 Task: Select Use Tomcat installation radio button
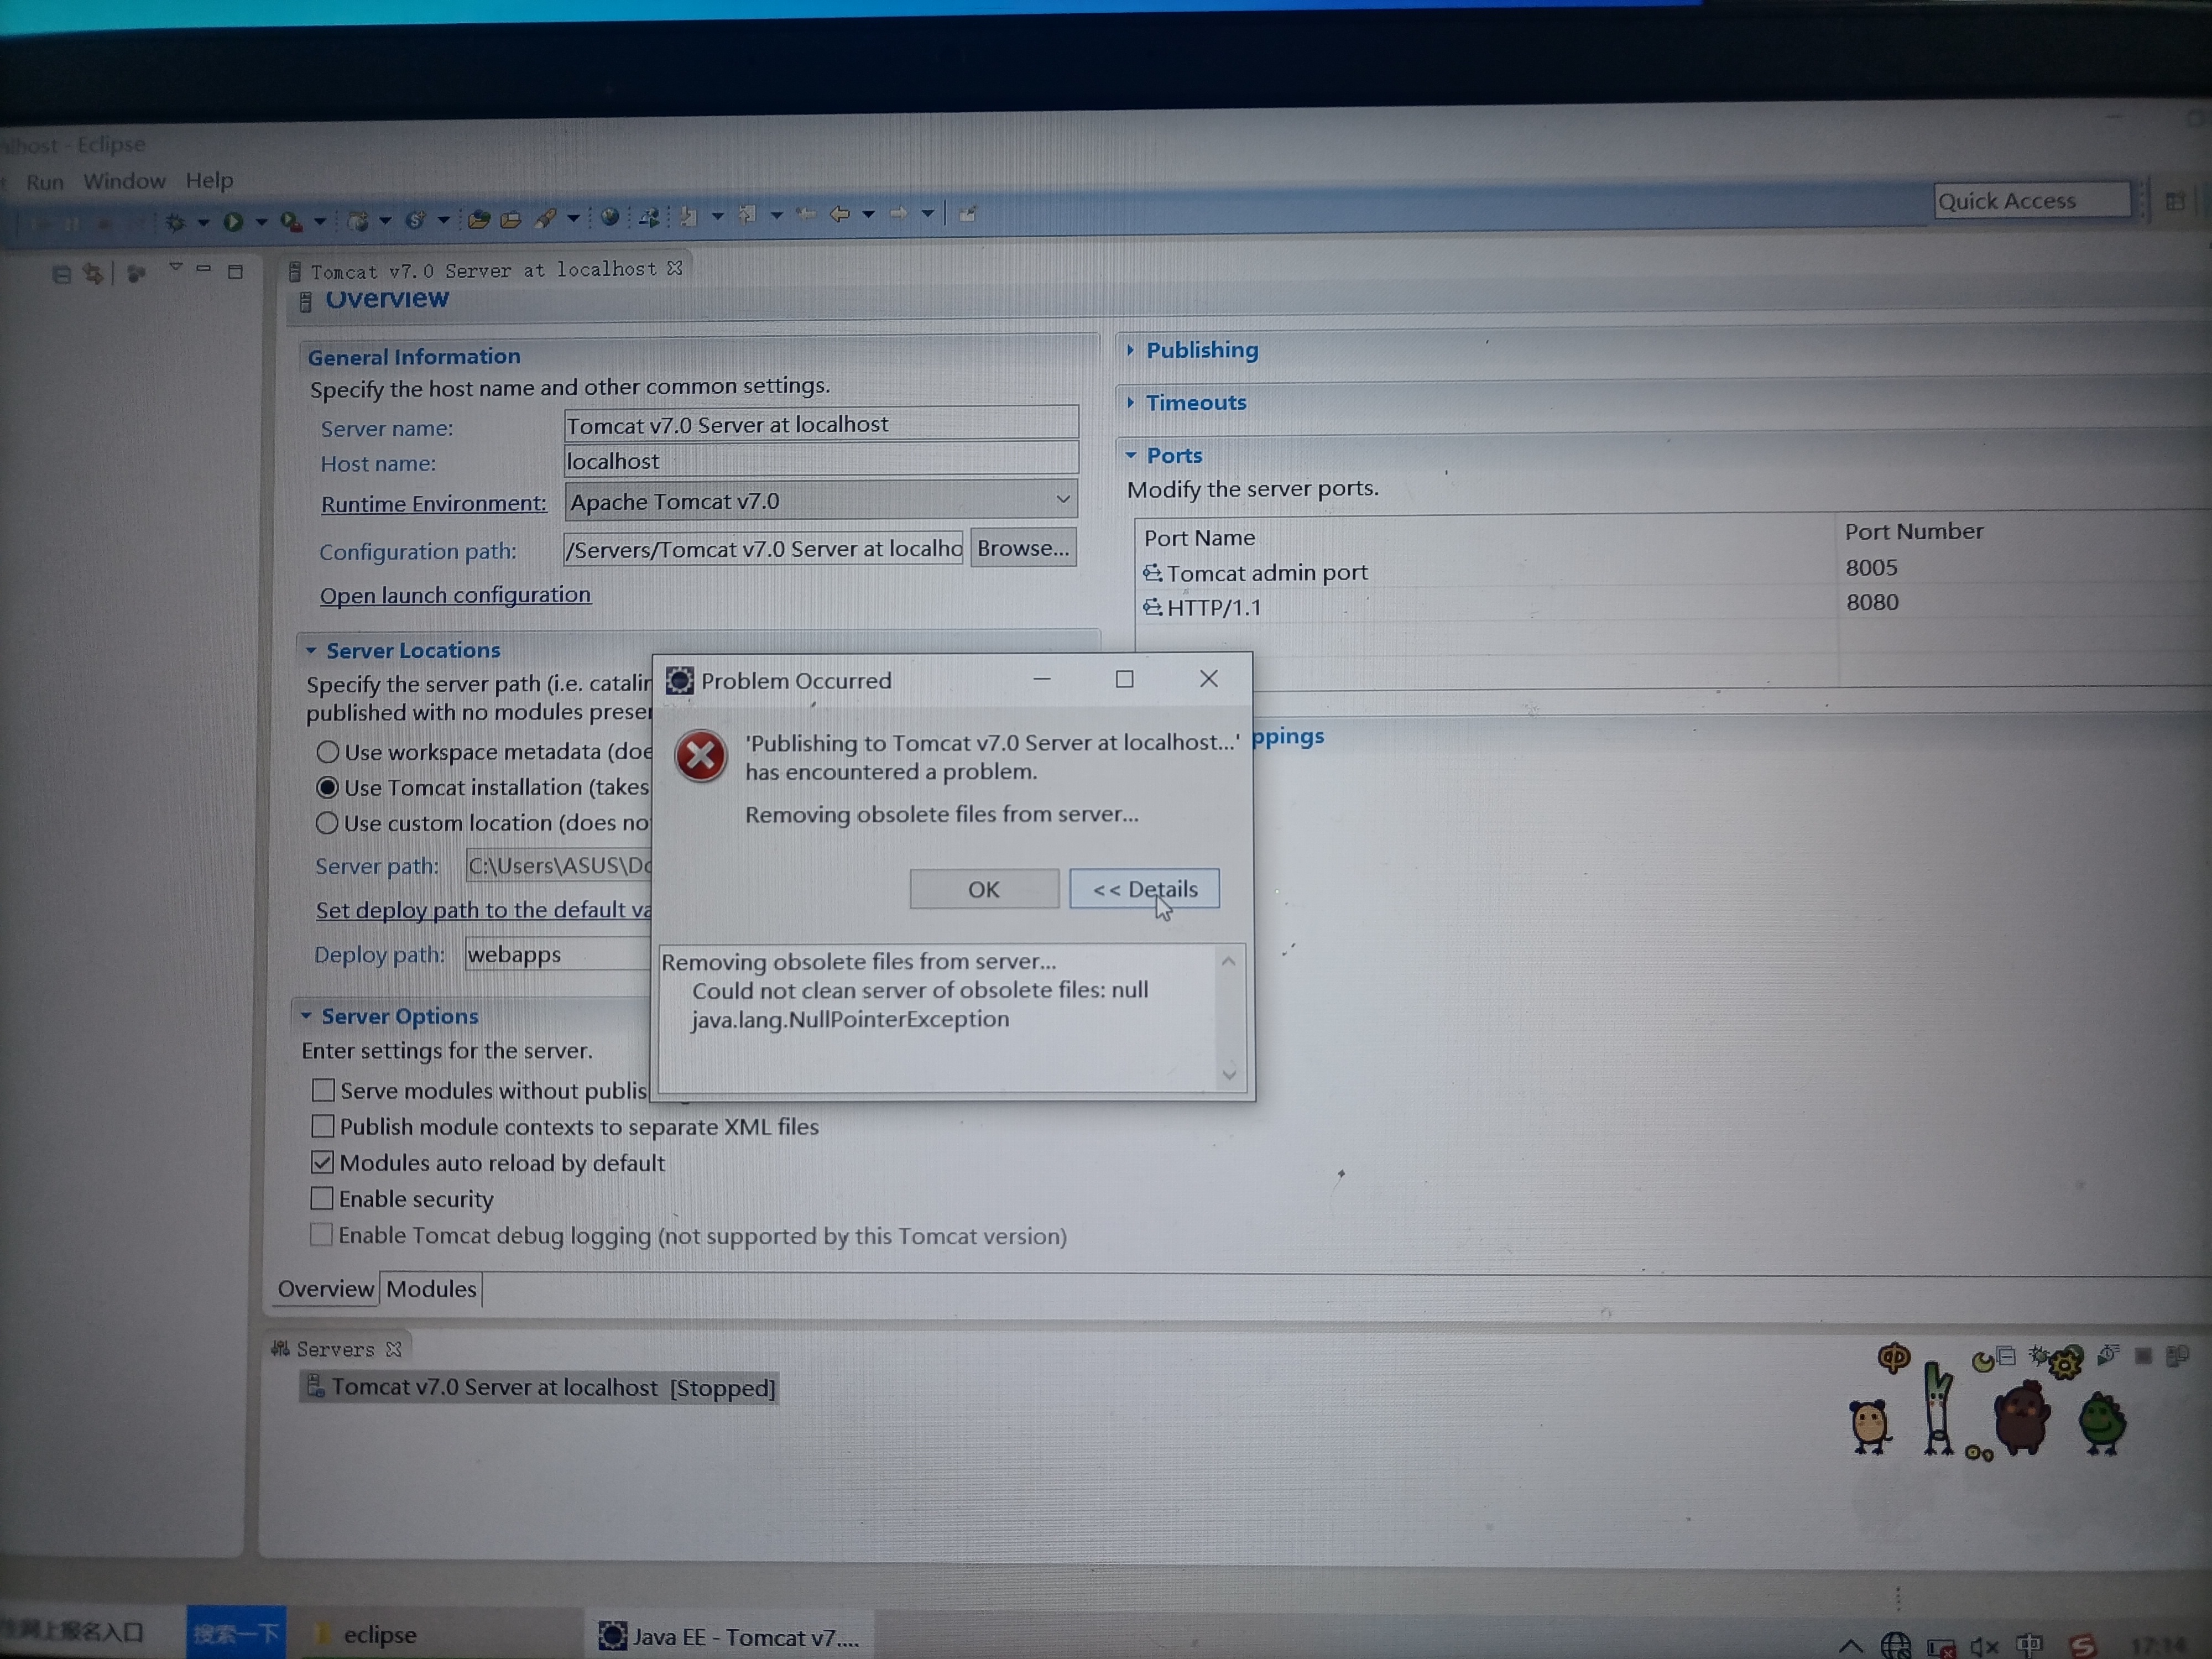(327, 788)
